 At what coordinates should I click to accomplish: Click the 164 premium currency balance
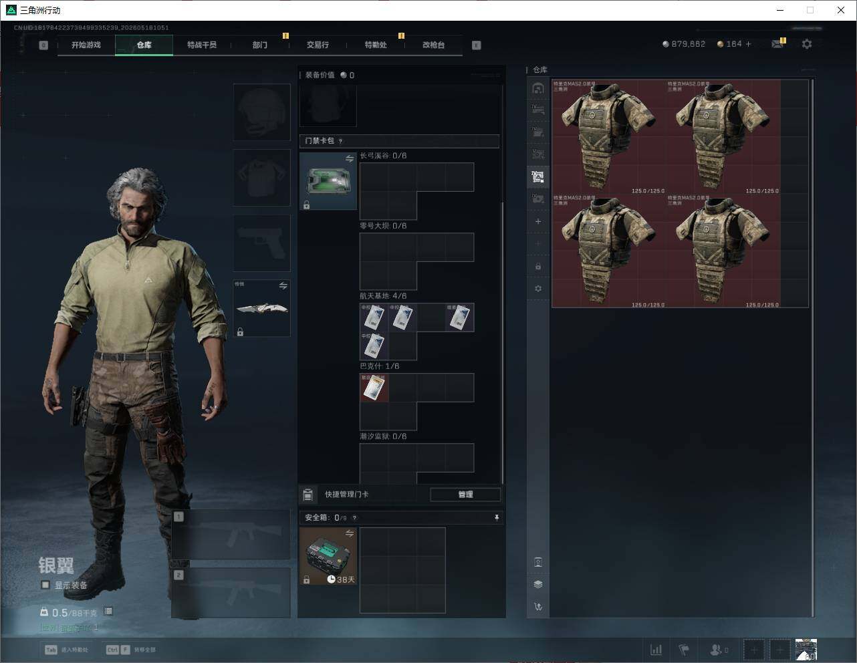tap(729, 44)
